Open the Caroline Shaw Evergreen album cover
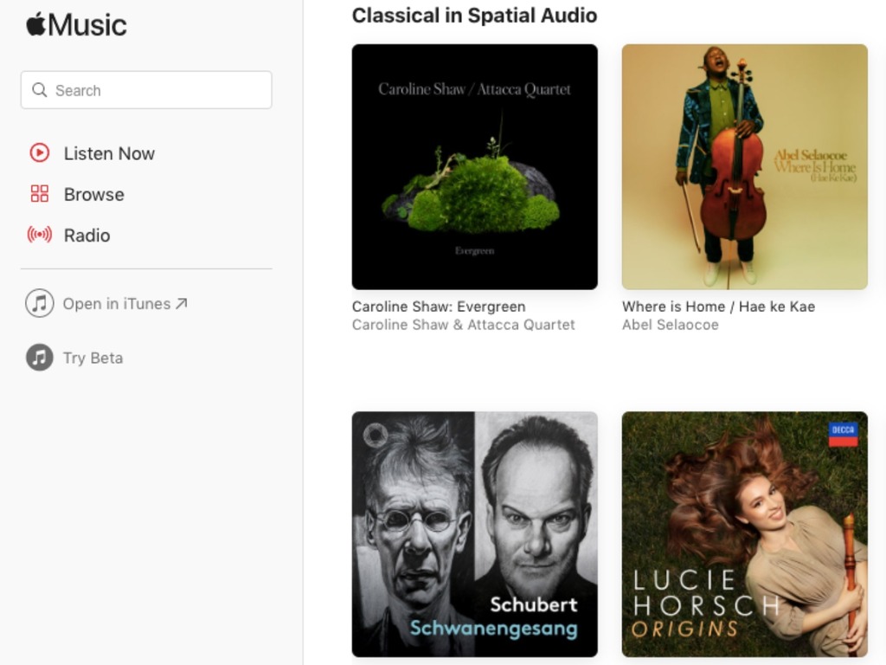886x665 pixels. pos(475,167)
